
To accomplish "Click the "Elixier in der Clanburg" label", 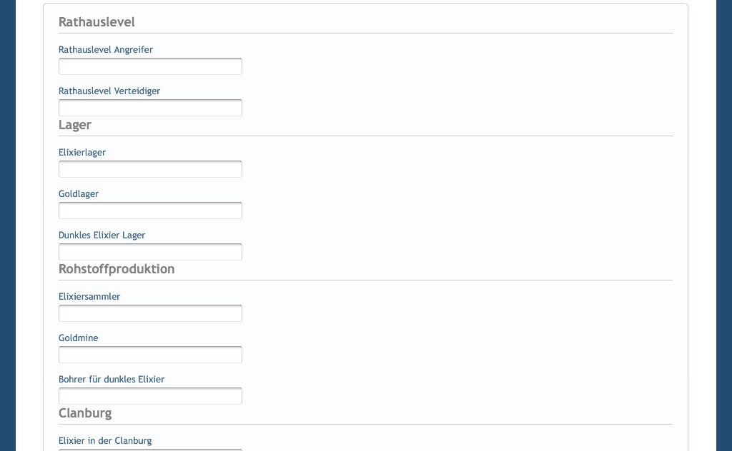I will [x=105, y=441].
